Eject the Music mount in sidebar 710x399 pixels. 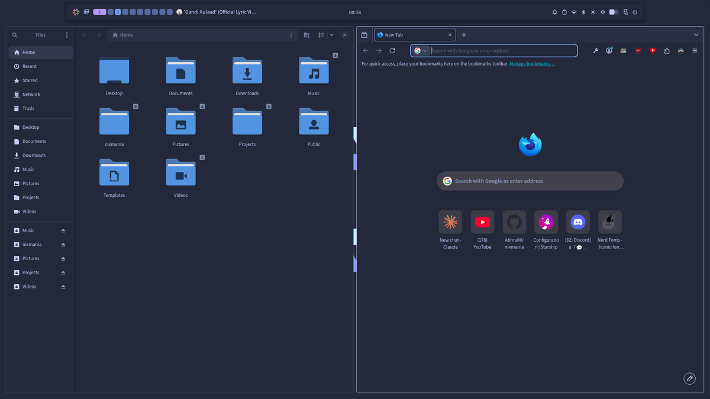click(63, 231)
